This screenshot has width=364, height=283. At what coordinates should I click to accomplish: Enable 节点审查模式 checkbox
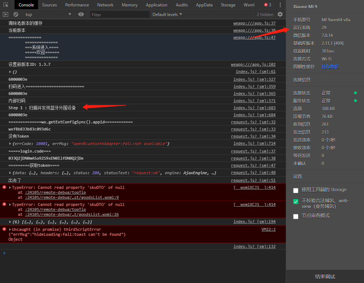pos(296,217)
